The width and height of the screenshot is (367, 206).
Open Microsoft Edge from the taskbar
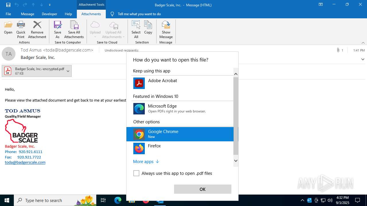pyautogui.click(x=118, y=200)
